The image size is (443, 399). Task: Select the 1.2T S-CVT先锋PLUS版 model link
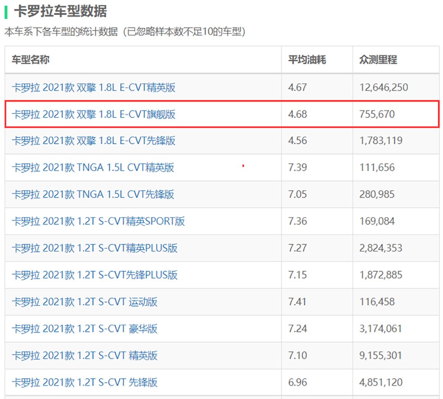click(x=94, y=275)
